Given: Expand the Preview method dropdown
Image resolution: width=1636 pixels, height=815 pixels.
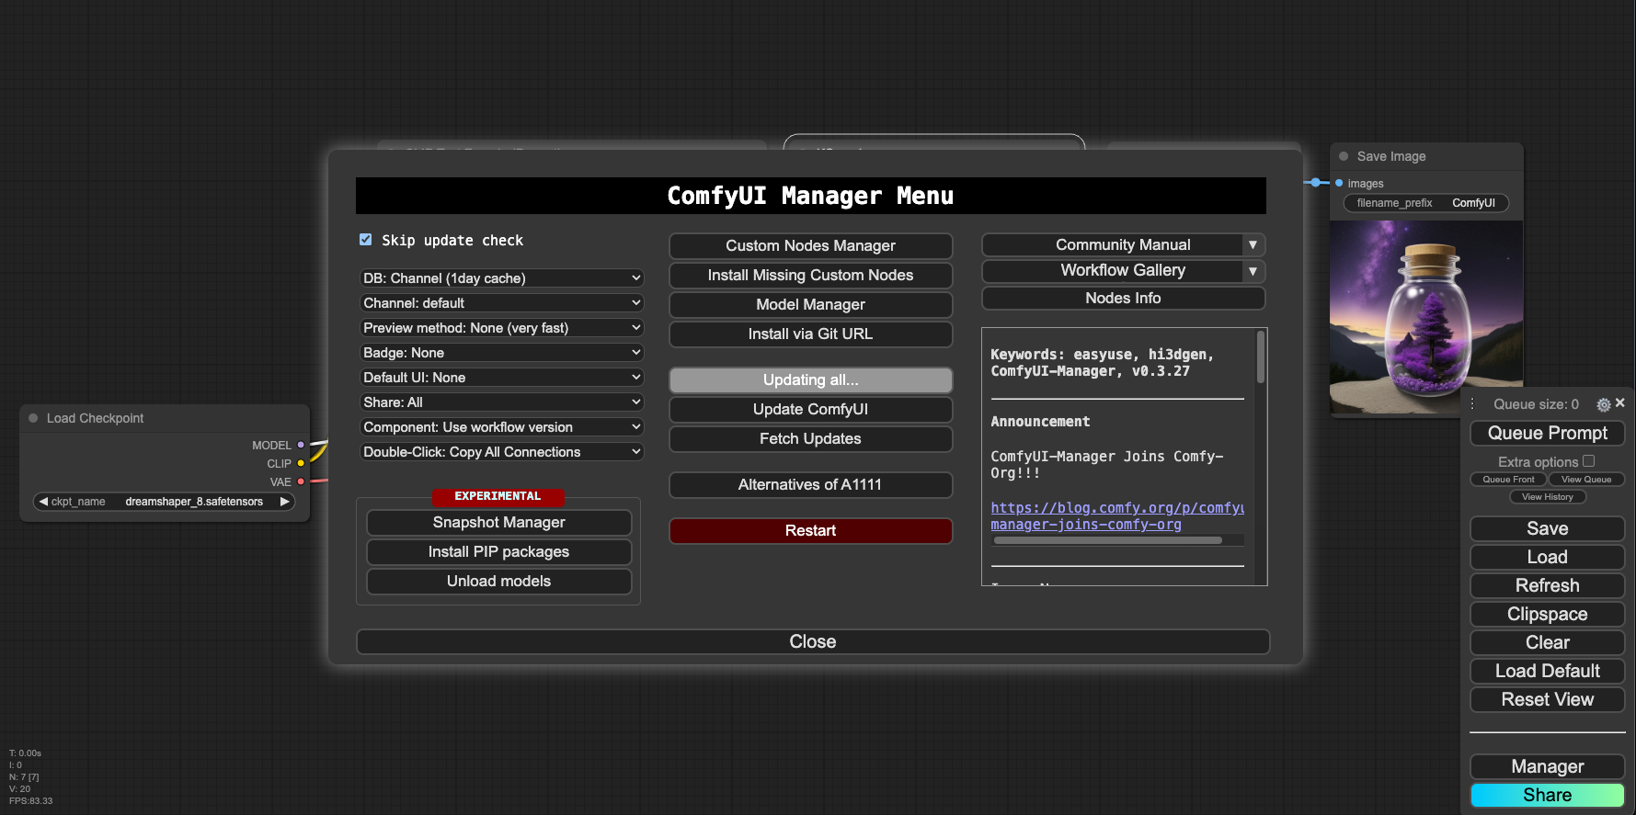Looking at the screenshot, I should coord(501,327).
